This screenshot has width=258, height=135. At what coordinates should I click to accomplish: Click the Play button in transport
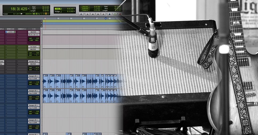(115, 14)
